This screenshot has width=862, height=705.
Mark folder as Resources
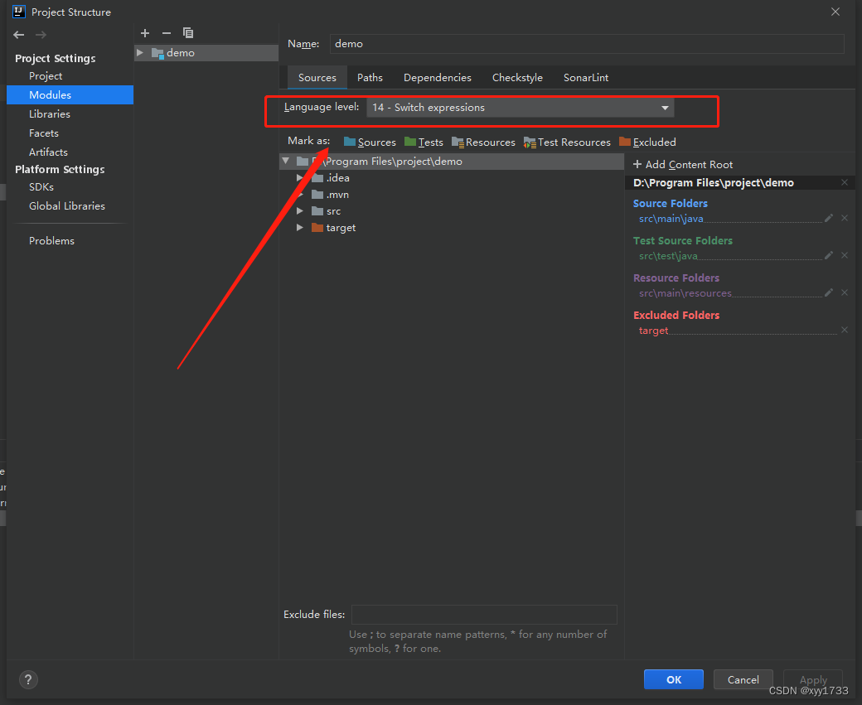pos(483,142)
